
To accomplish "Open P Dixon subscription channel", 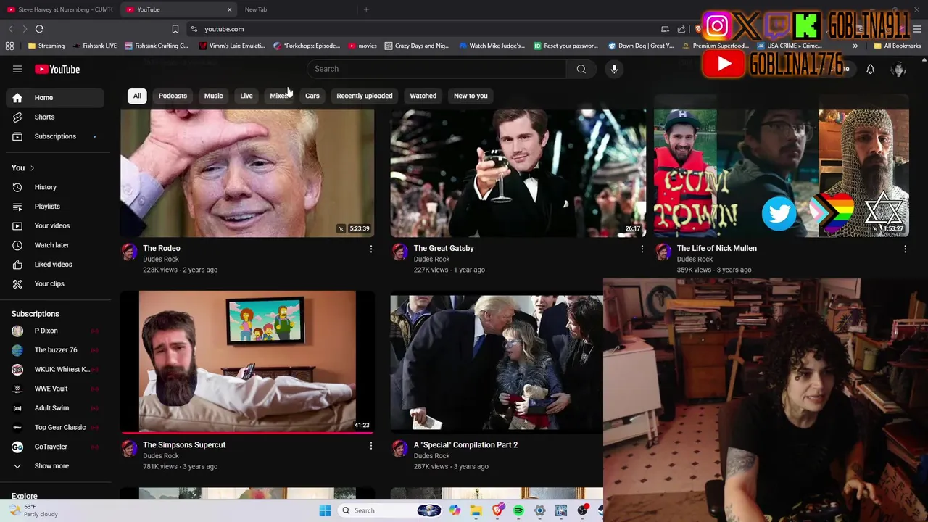I will click(x=56, y=331).
